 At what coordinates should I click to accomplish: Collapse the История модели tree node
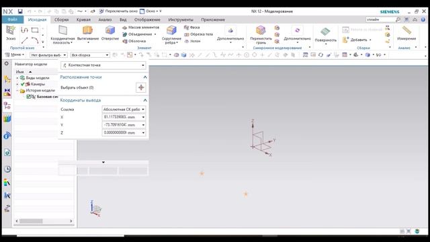[x=17, y=90]
